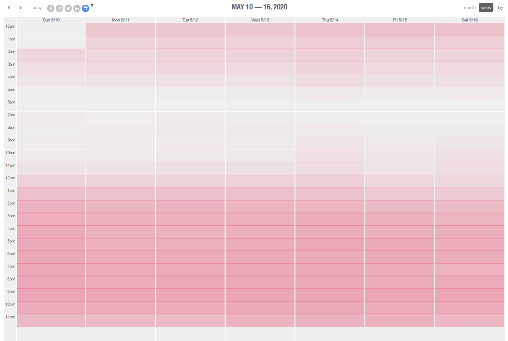Screen dimensions: 508x341
Task: Open the Wed 5/13 day header
Action: pyautogui.click(x=260, y=20)
